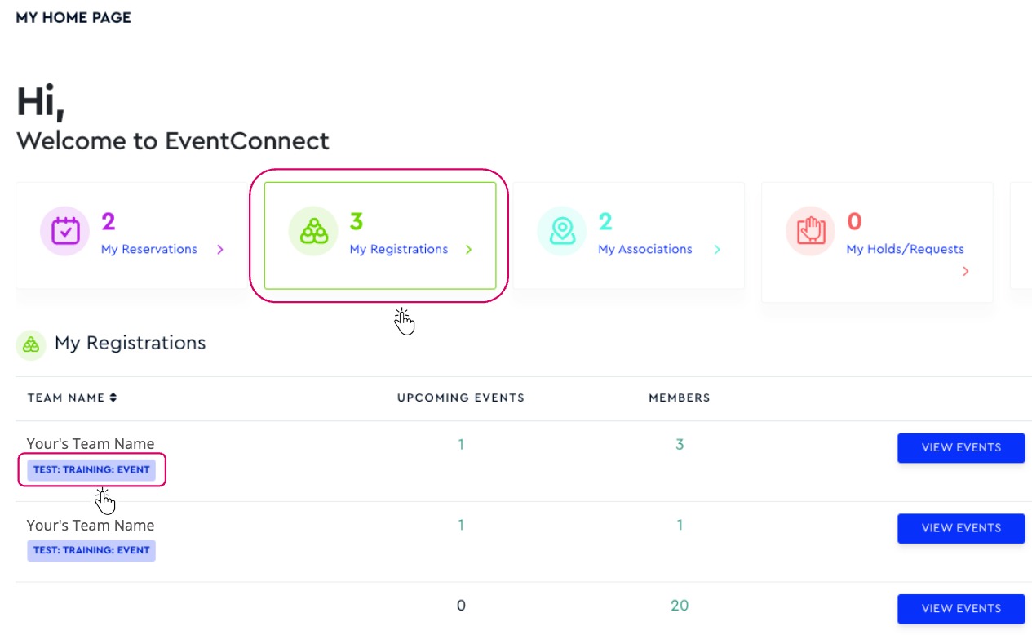
Task: Go to MY HOME PAGE breadcrumb
Action: [73, 17]
